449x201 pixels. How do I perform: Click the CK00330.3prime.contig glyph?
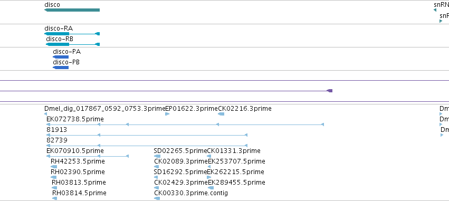[x=157, y=198]
